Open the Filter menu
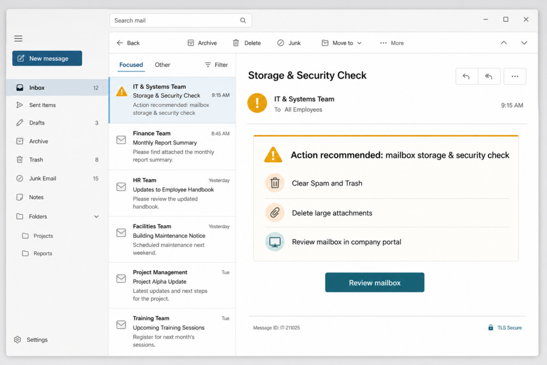The image size is (547, 365). [216, 65]
